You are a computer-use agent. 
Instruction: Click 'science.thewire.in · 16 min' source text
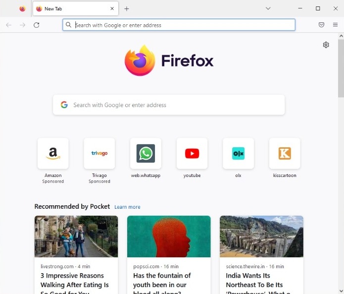pos(255,266)
